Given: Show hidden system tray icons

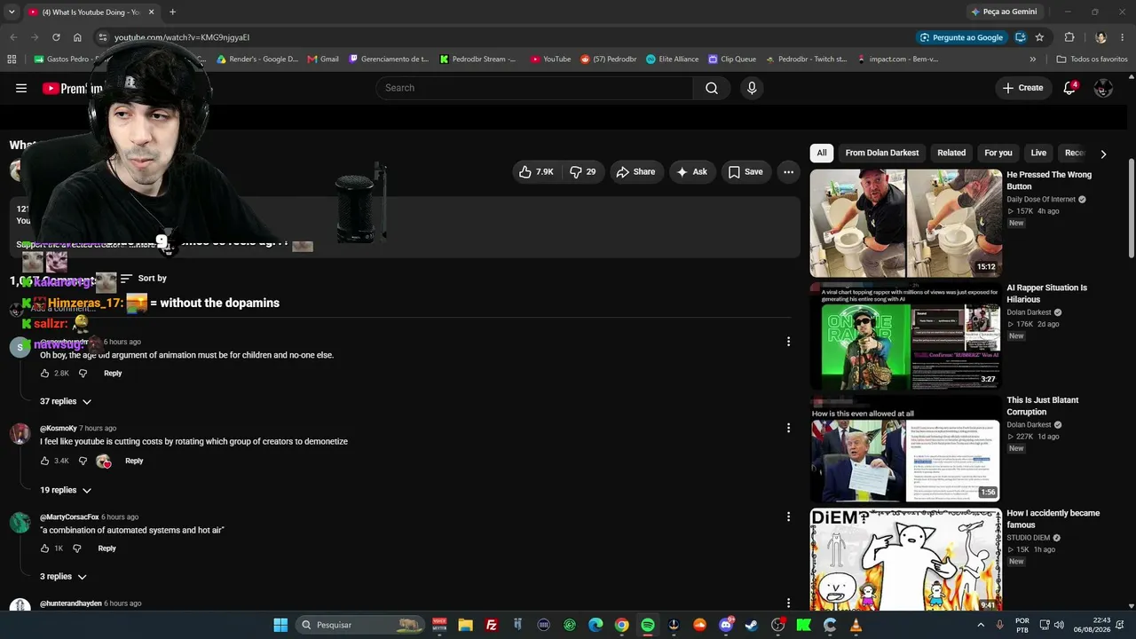Looking at the screenshot, I should point(980,625).
